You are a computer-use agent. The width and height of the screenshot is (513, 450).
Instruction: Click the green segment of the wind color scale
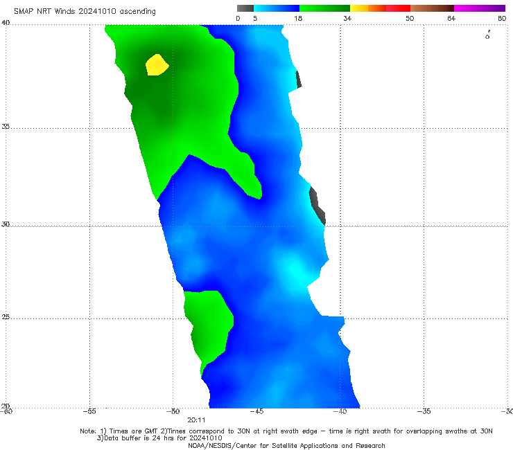324,8
